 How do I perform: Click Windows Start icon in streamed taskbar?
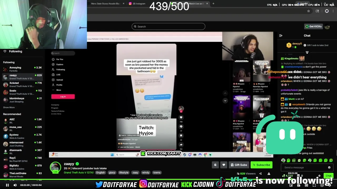(112, 155)
